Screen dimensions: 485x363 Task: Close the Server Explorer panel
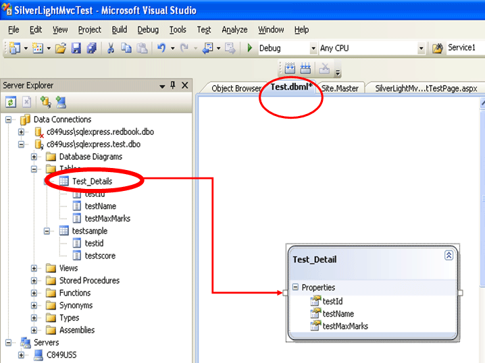(x=185, y=85)
